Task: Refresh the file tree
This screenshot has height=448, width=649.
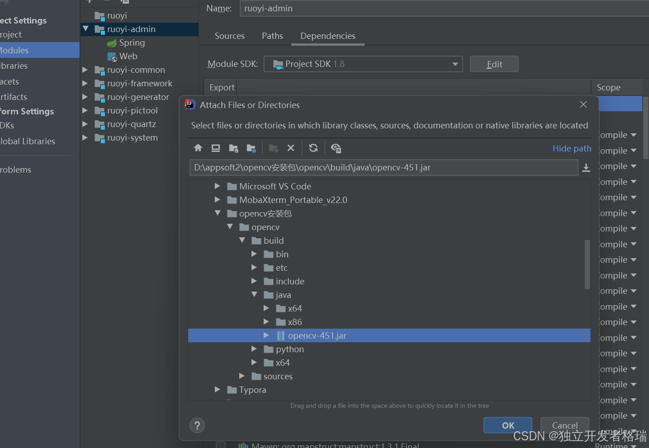Action: pos(313,148)
